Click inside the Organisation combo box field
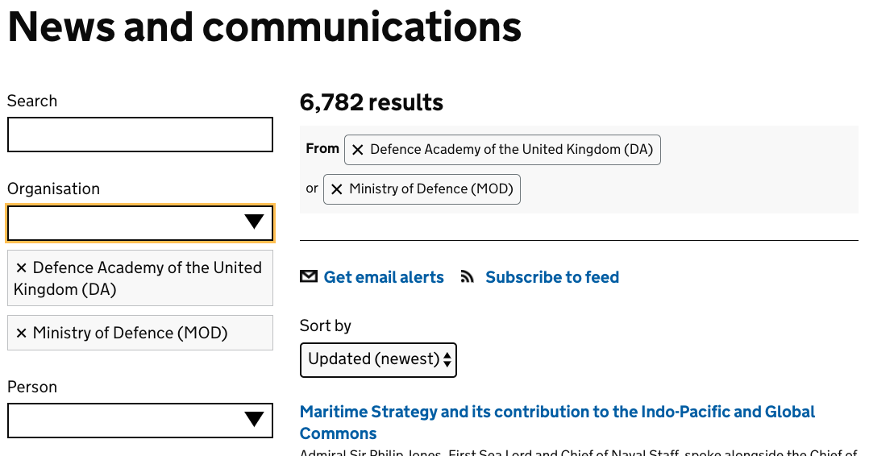The image size is (869, 456). tap(121, 223)
